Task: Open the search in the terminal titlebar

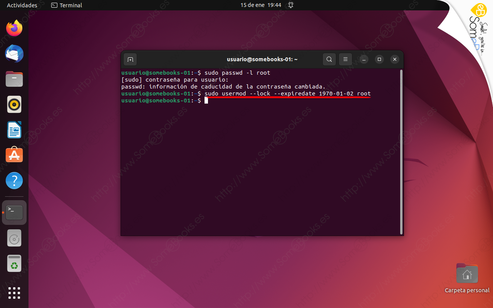Action: coord(329,59)
